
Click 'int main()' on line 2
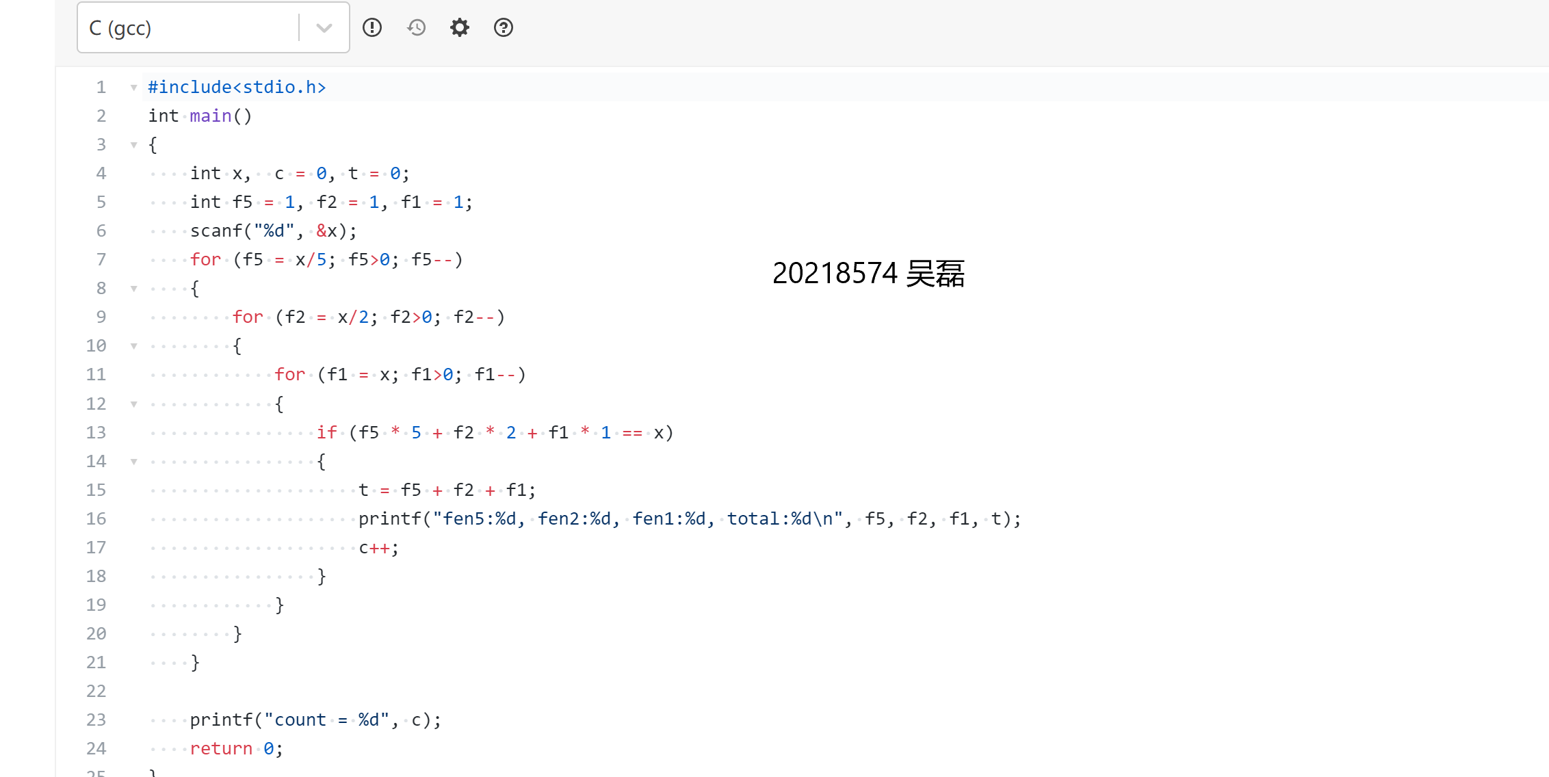[200, 116]
